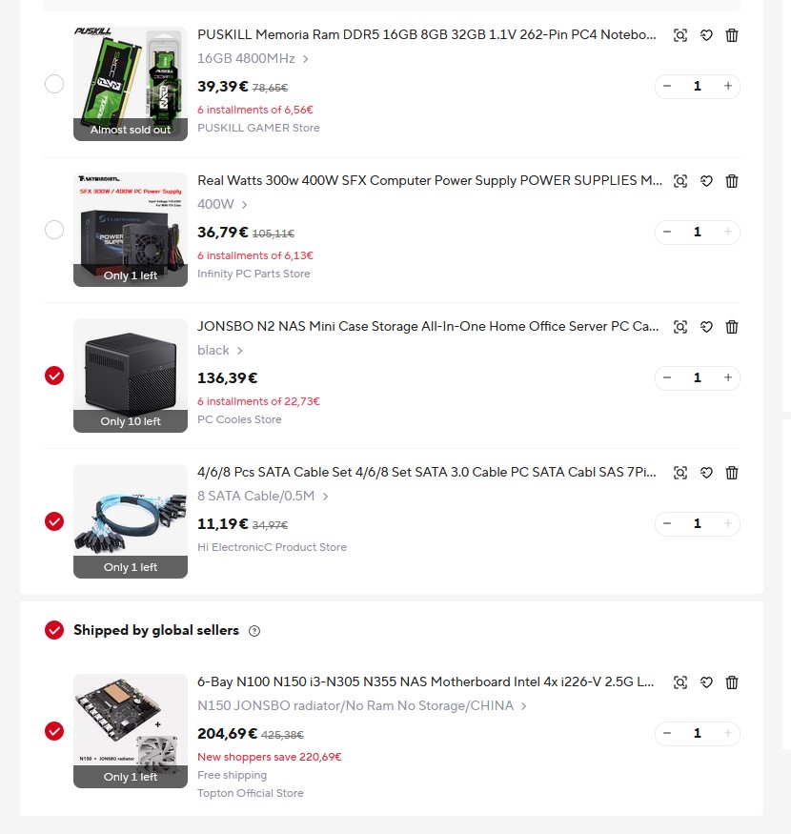
Task: Remove the SATA Cable Set from cart
Action: click(x=731, y=473)
